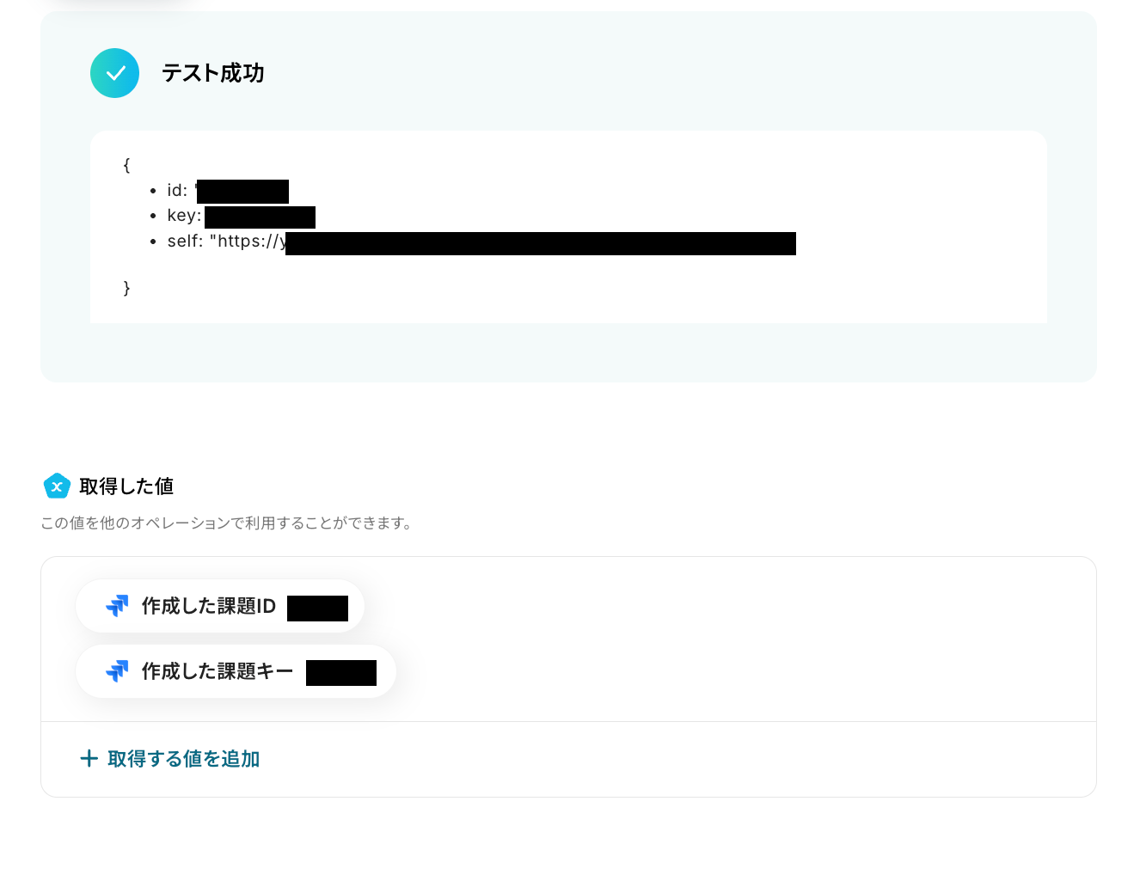Click the plus icon beside 取得する値を追加
This screenshot has width=1140, height=887.
coord(89,758)
